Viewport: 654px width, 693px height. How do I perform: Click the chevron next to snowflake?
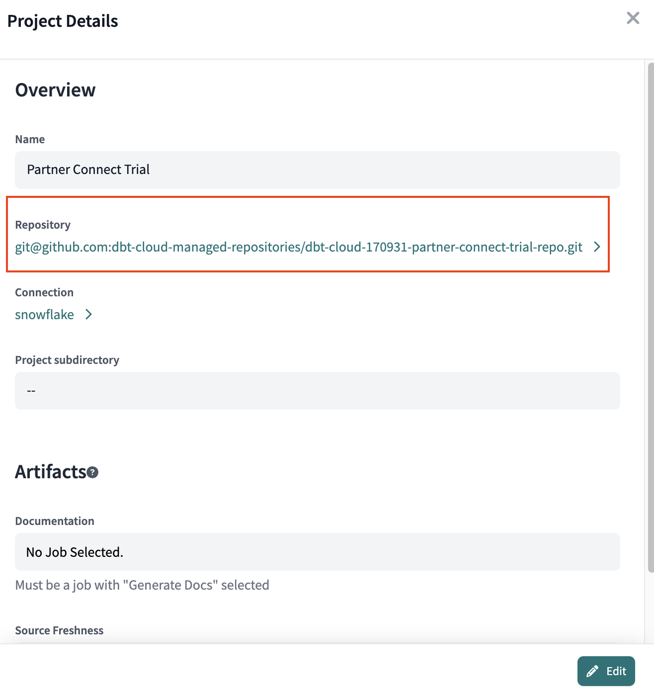coord(88,315)
